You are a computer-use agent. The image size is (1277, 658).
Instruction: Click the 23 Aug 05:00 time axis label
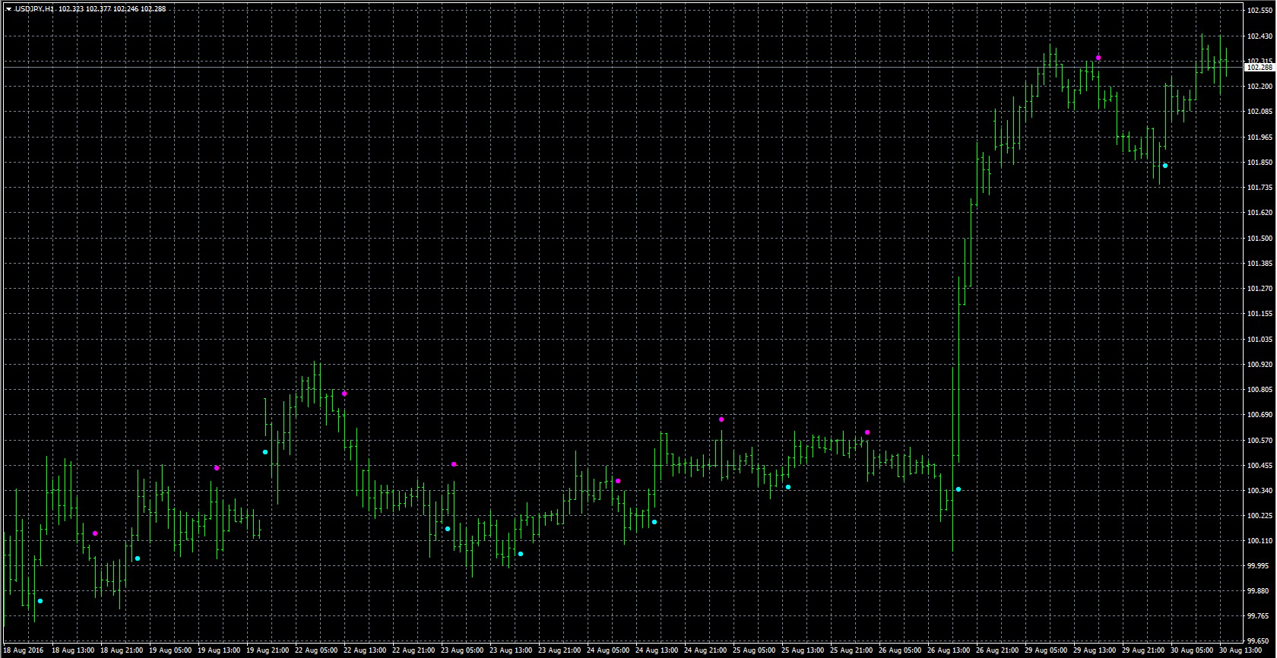point(463,651)
